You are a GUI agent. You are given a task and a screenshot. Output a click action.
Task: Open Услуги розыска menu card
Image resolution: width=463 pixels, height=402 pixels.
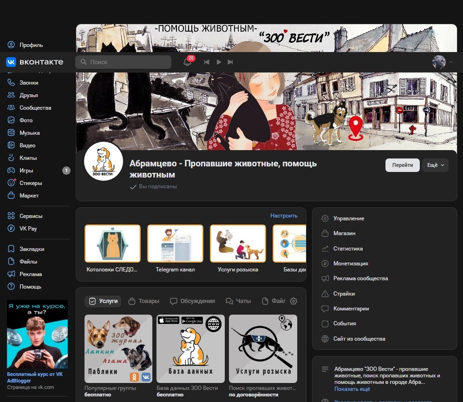tap(238, 248)
